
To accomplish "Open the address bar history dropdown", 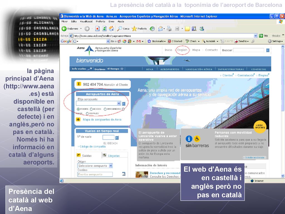I will (255, 36).
